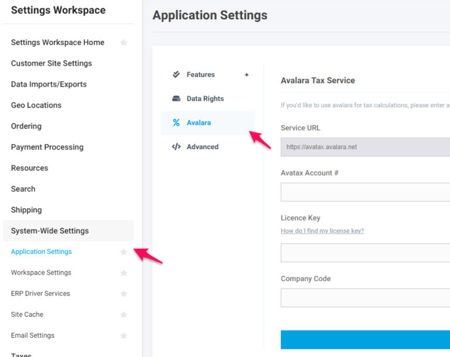Open Workspace Settings in sidebar
This screenshot has height=357, width=450.
coord(41,273)
